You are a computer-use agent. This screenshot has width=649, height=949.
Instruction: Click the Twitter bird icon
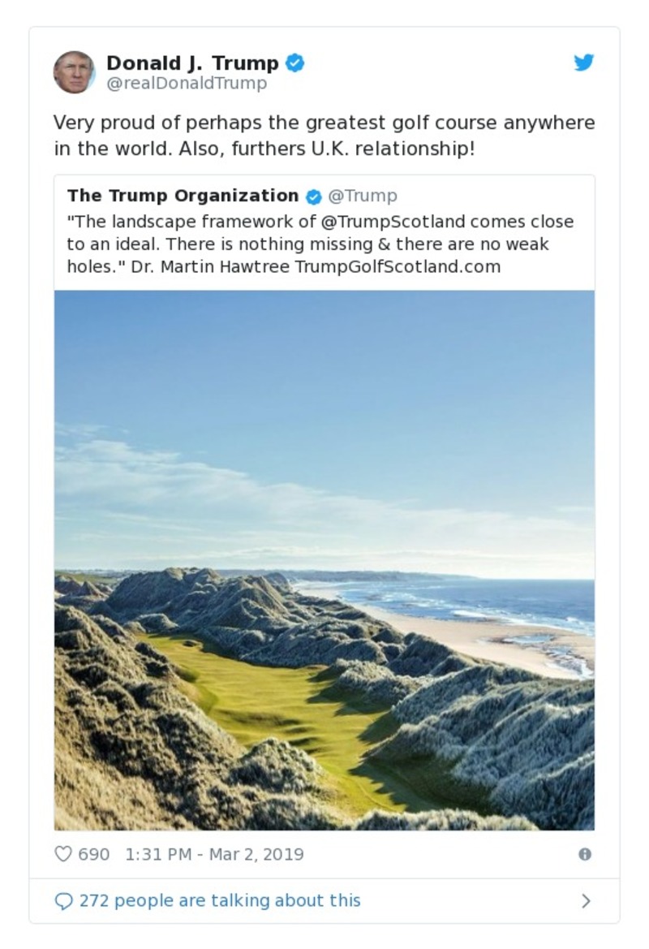tap(583, 62)
